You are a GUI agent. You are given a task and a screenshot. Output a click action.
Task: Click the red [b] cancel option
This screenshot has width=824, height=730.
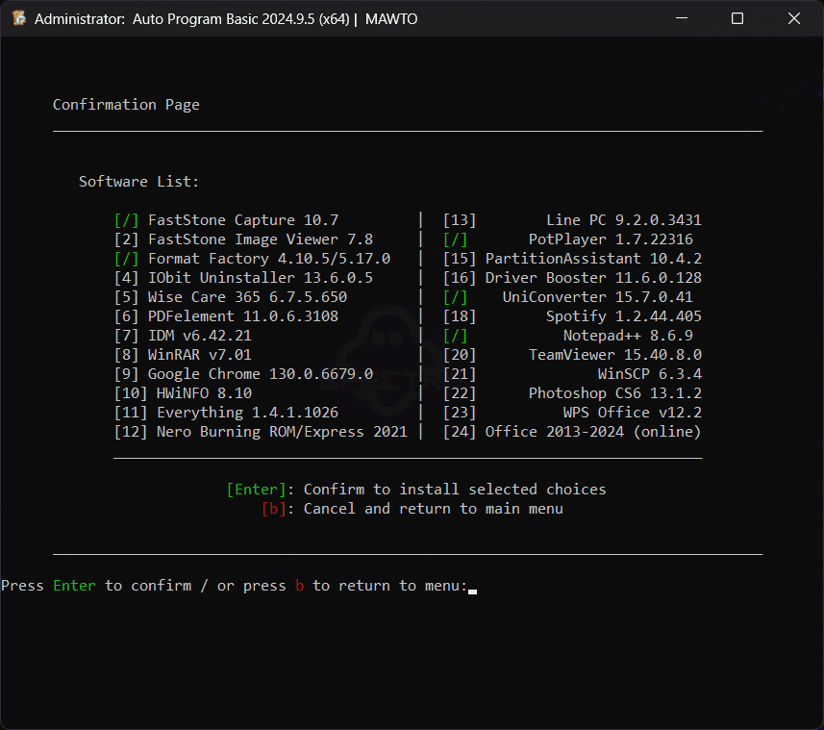click(274, 509)
